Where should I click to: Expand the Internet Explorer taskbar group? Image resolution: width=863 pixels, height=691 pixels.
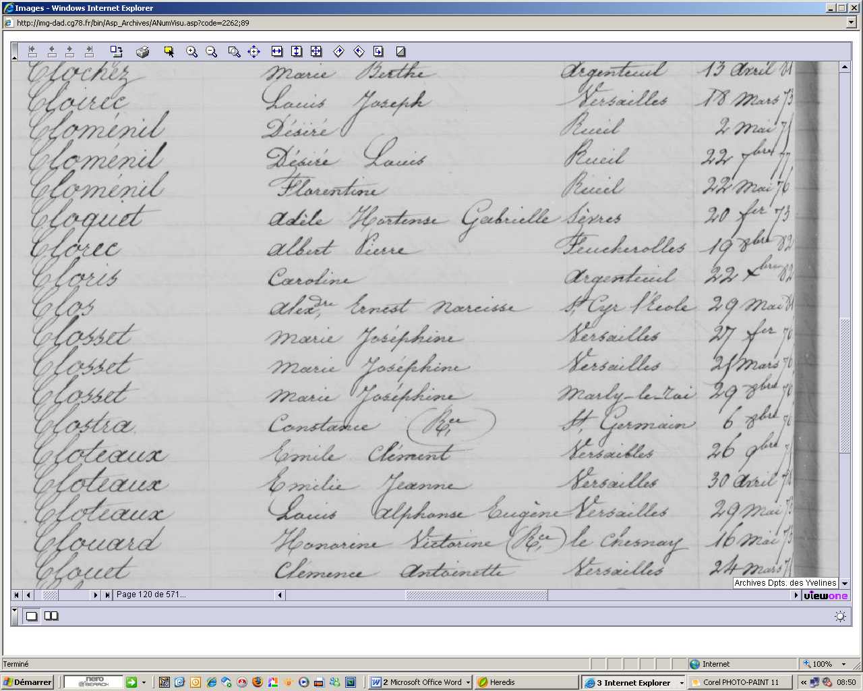tap(681, 683)
